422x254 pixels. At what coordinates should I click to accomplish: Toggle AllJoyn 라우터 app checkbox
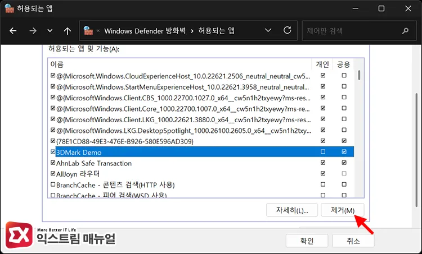pyautogui.click(x=53, y=173)
